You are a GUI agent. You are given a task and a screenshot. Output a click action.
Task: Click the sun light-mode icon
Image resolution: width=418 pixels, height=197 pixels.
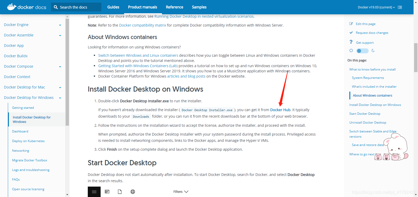[x=351, y=50]
